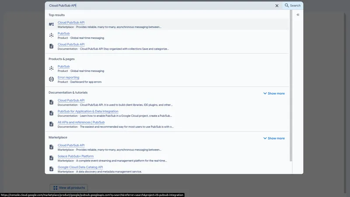
Task: Click the status bar URL at the bottom
Action: 92,195
